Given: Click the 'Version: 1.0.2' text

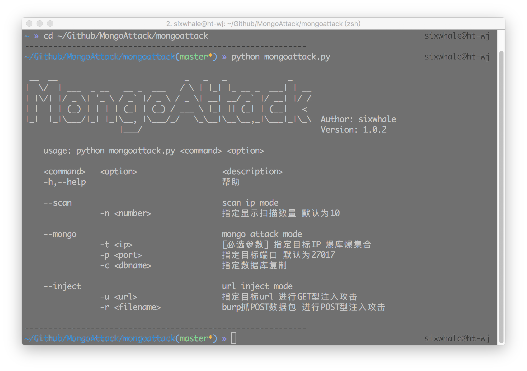Looking at the screenshot, I should 353,130.
